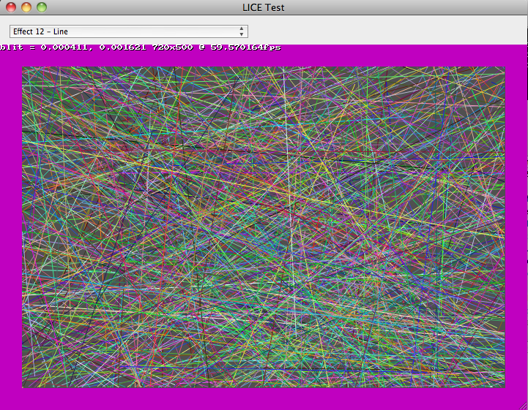Open the Effect 12 - Line dropdown
The image size is (528, 410).
tap(128, 31)
